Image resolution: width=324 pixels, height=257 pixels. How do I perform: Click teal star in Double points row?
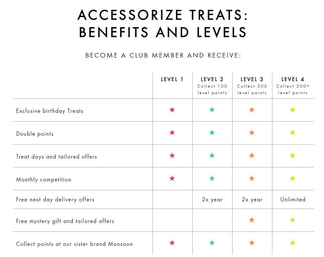point(212,133)
